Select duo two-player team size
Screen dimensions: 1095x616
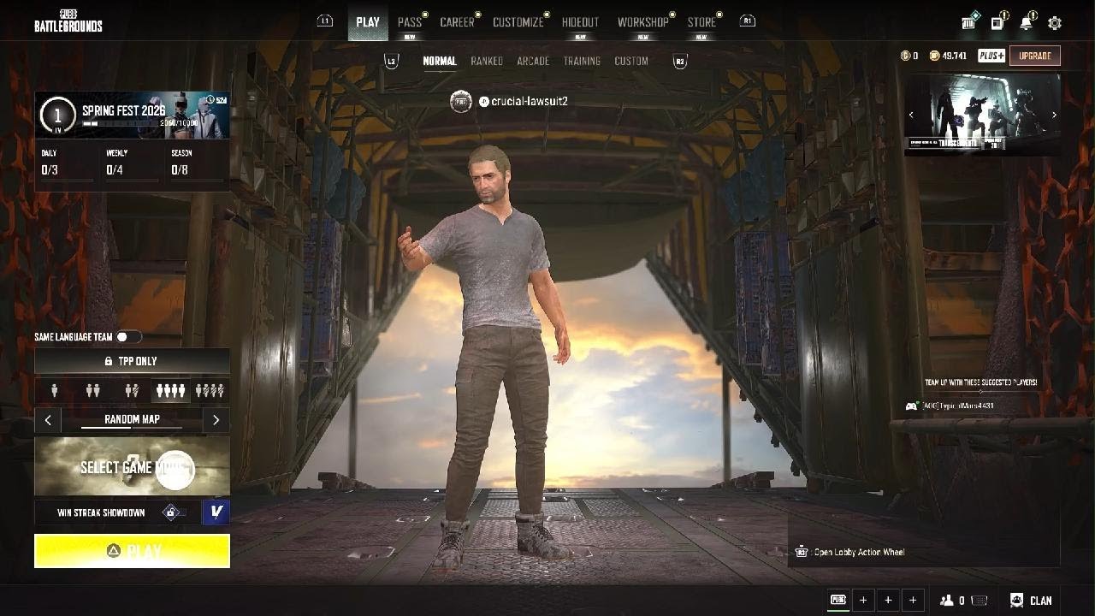click(x=93, y=391)
